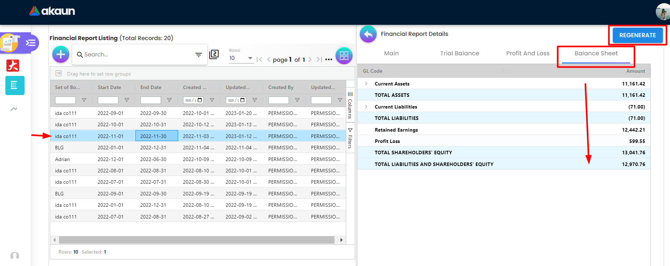Open the teal report list sidebar icon
Screen dimensions: 670x266
coord(15,85)
